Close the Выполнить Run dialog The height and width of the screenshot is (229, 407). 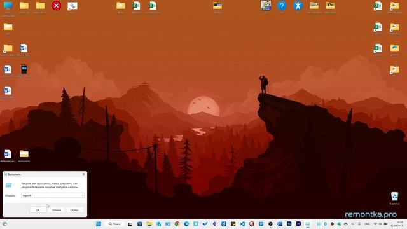[x=83, y=174]
